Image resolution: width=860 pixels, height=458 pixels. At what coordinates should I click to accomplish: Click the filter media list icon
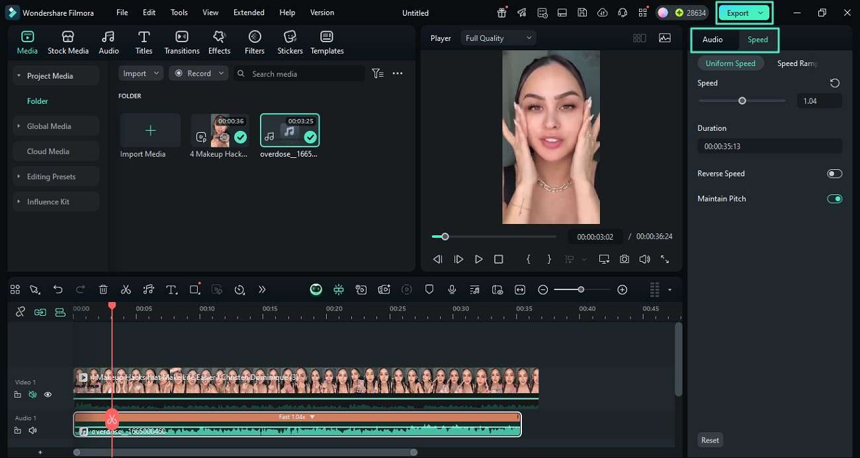click(378, 73)
